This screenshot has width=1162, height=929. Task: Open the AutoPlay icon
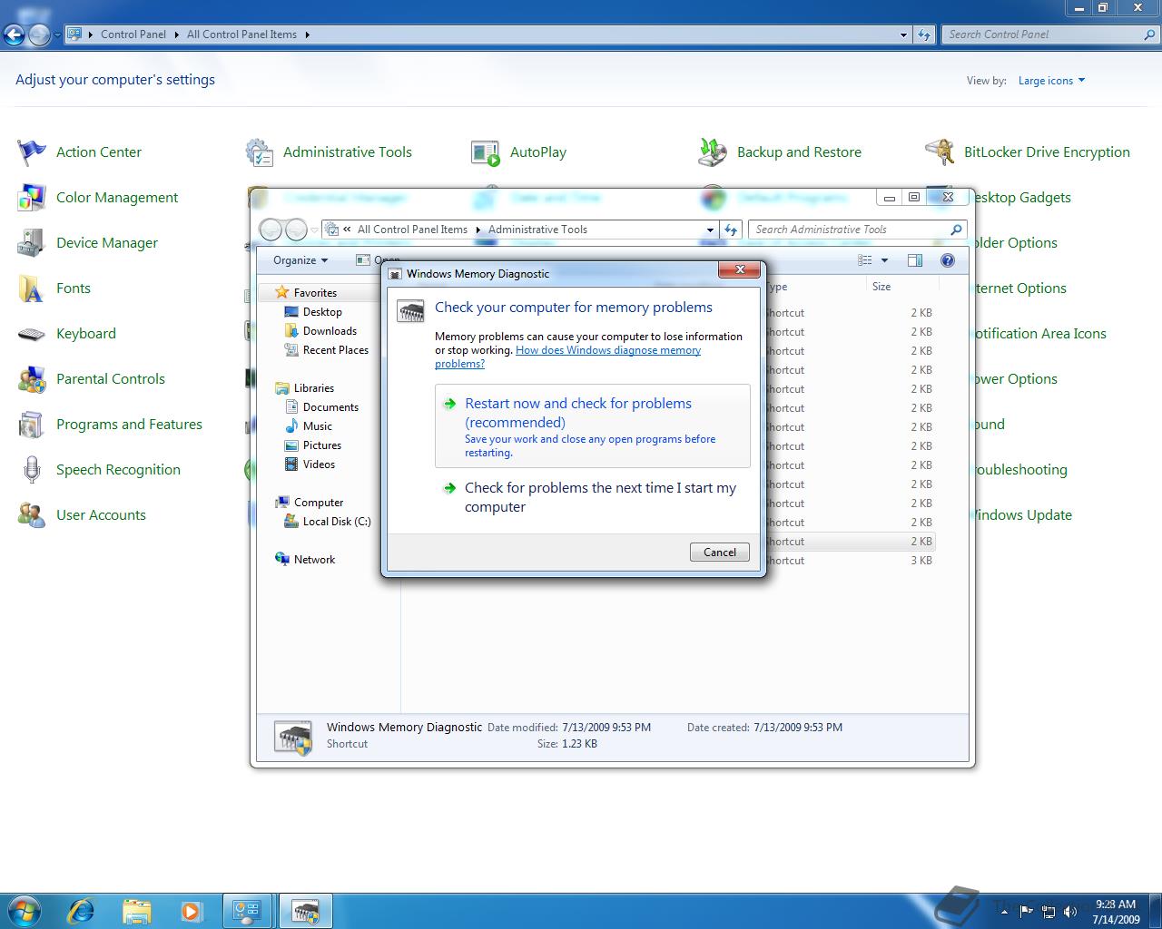pyautogui.click(x=486, y=152)
